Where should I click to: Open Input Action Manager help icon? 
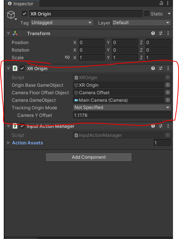tap(153, 126)
